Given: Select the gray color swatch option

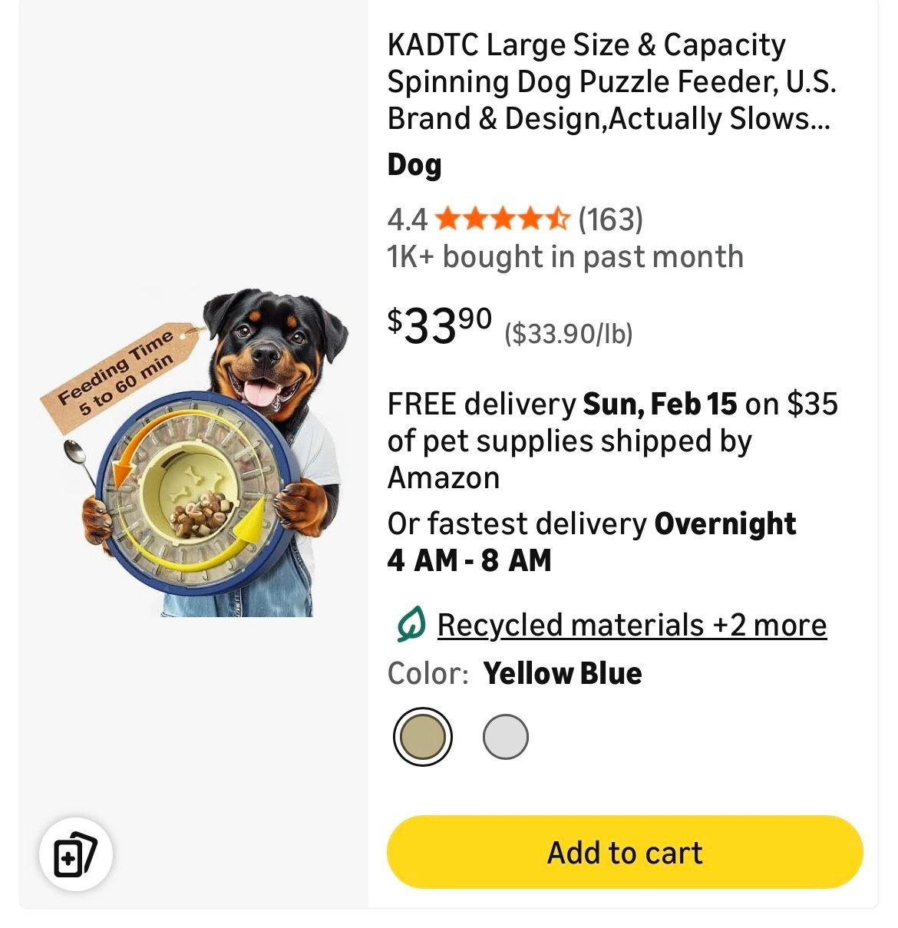Looking at the screenshot, I should coord(505,737).
